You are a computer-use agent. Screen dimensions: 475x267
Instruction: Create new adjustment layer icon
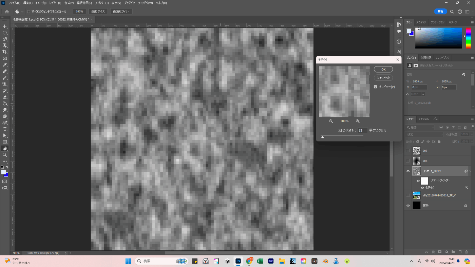pos(446,252)
